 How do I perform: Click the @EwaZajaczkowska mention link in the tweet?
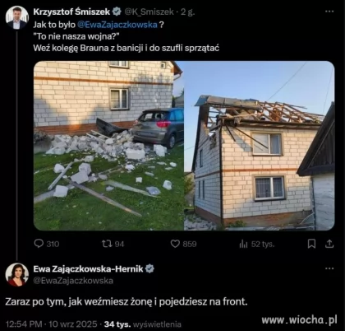tap(117, 25)
